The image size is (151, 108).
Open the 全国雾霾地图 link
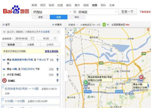[x=118, y=25]
